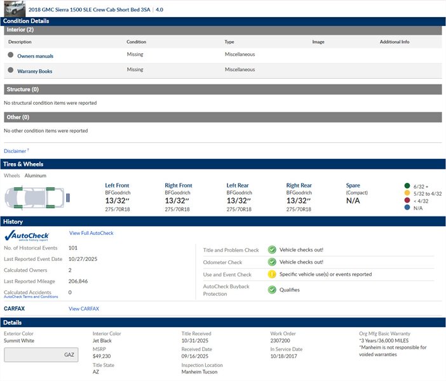Screen dimensions: 446x381
Task: Open the Warranty Books condition item
Action: point(35,71)
